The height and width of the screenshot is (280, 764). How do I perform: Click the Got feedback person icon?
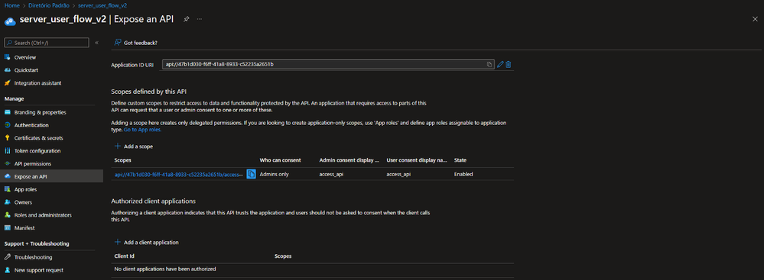(x=118, y=43)
